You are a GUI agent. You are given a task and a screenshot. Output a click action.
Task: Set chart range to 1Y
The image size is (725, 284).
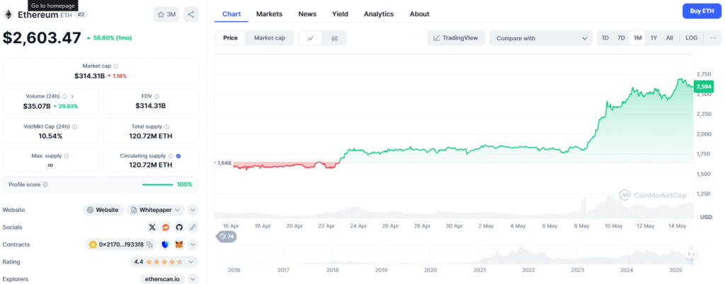click(653, 38)
